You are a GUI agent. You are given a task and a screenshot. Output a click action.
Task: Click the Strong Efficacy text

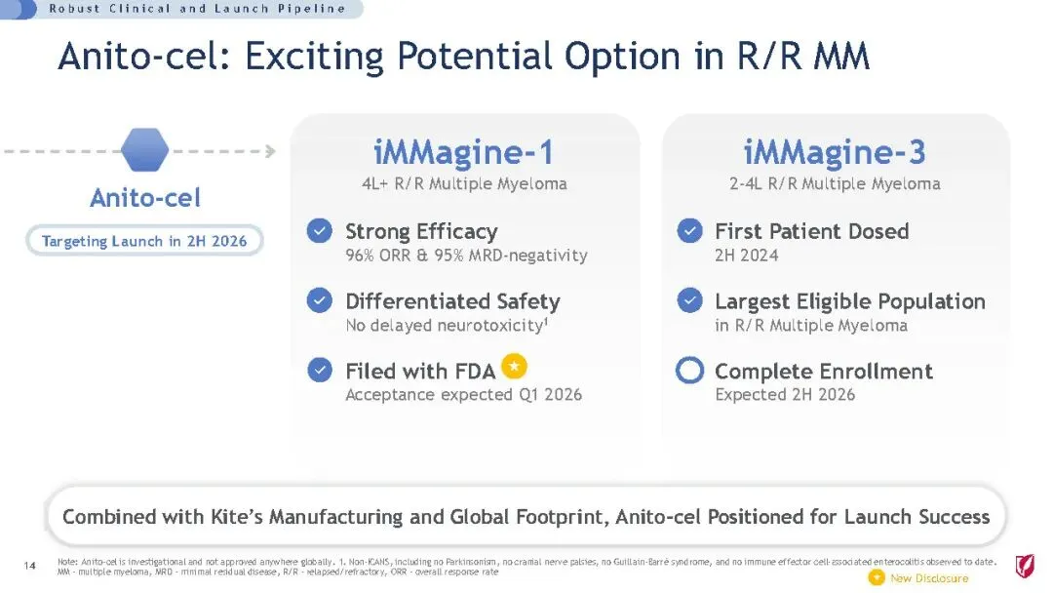pos(422,231)
